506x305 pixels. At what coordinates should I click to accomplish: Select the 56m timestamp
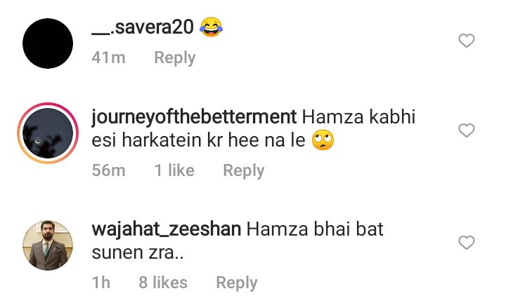click(x=108, y=170)
